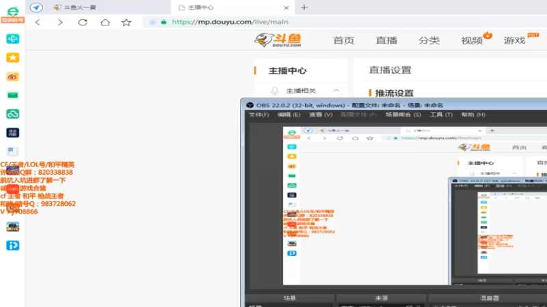Click the flame badge on 视频
The image size is (547, 307).
click(x=488, y=35)
